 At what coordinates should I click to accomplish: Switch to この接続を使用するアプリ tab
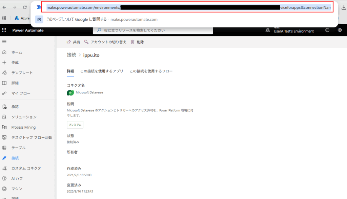pyautogui.click(x=102, y=71)
